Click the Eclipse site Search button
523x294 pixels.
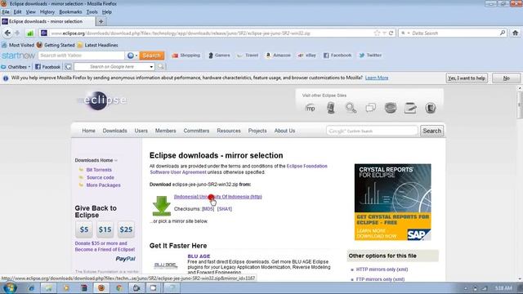coord(432,131)
